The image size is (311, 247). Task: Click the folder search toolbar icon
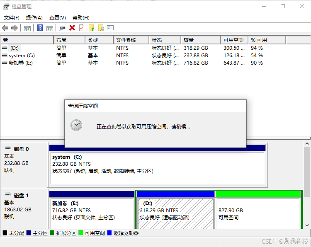(101, 28)
